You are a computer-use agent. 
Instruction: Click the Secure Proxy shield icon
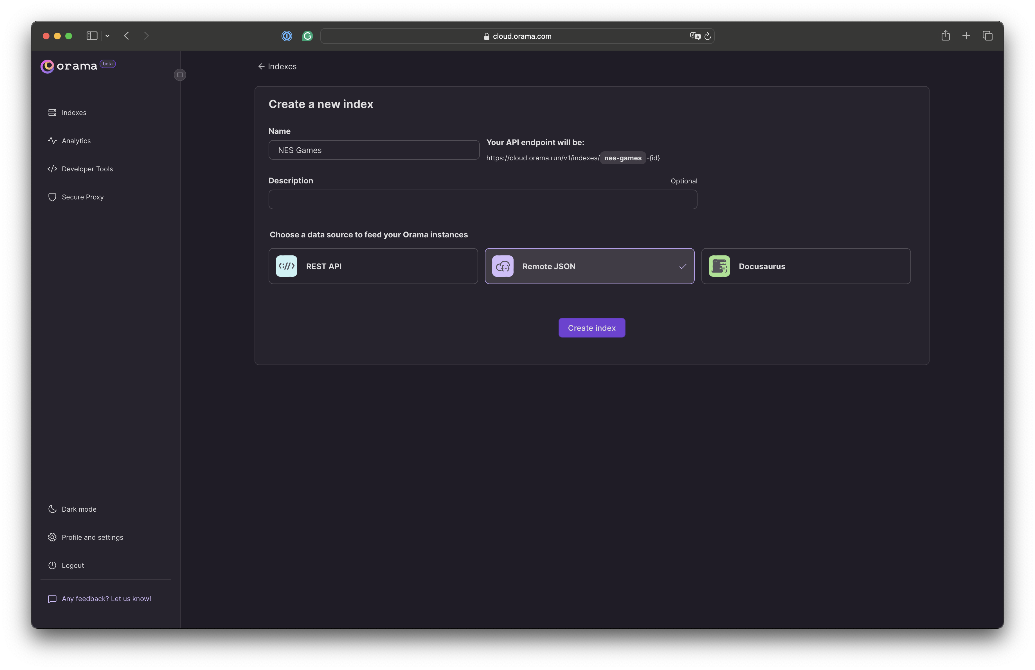(x=52, y=197)
